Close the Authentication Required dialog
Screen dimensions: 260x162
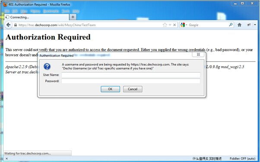(198, 54)
